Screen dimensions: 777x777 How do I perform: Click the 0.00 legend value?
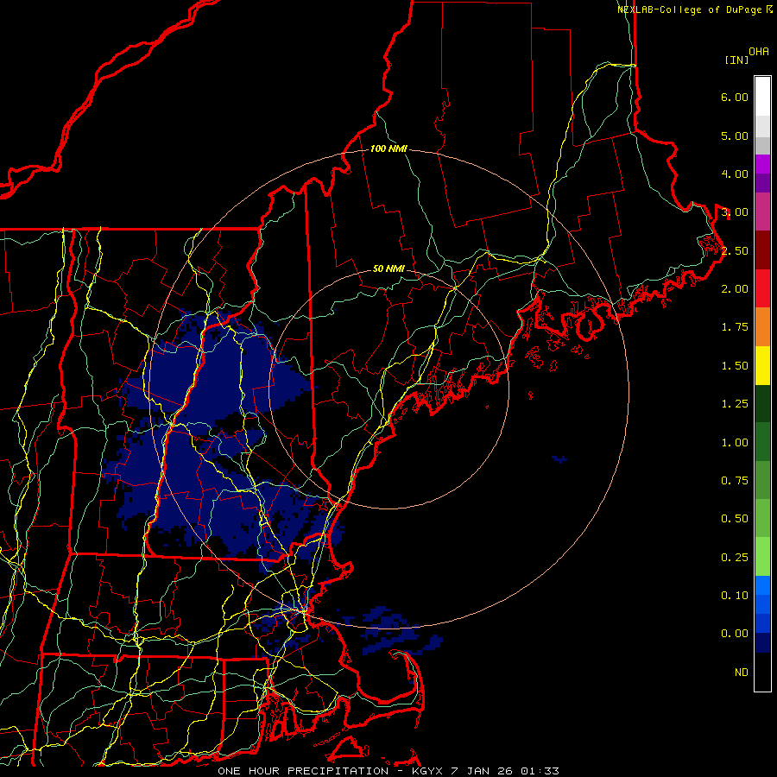point(735,634)
